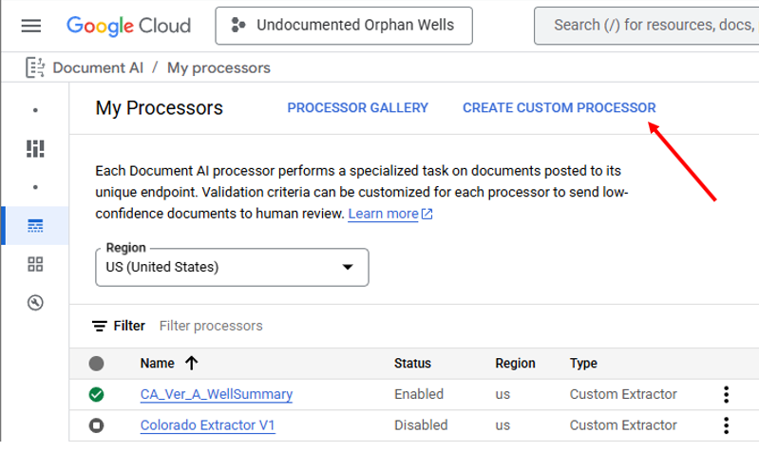
Task: Open the grid-shaped sidebar icon
Action: (36, 264)
